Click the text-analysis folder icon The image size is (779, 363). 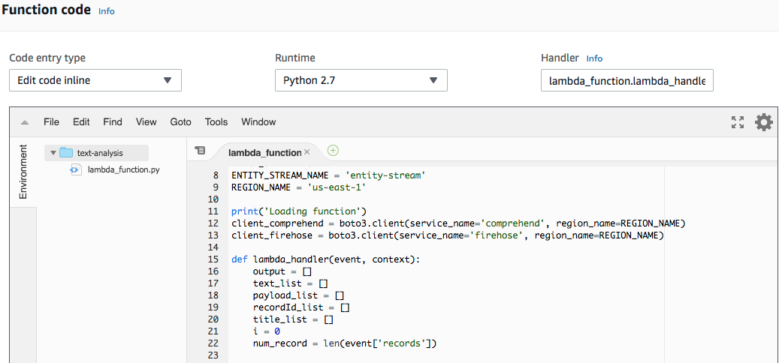[x=66, y=153]
